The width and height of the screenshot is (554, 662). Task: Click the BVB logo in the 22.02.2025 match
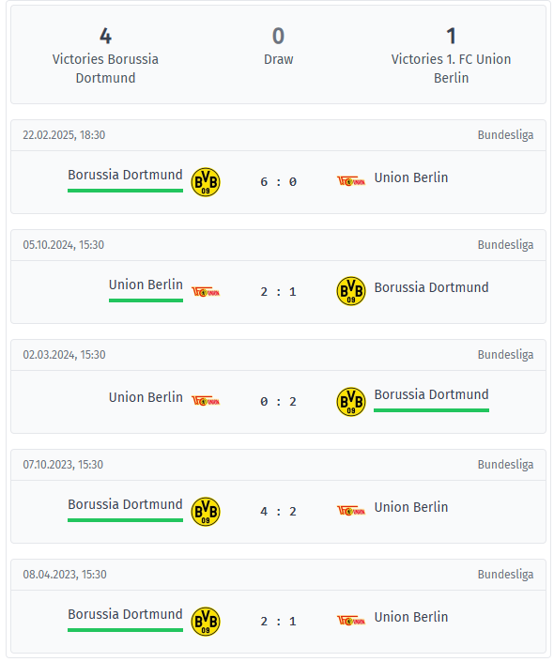click(x=206, y=182)
